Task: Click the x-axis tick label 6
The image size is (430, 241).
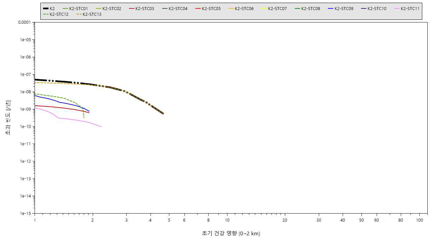Action: (184, 220)
